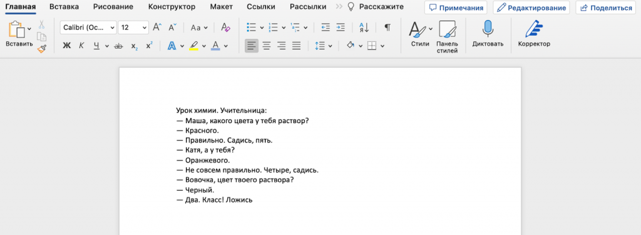Switch to the Рисование tab

(113, 7)
